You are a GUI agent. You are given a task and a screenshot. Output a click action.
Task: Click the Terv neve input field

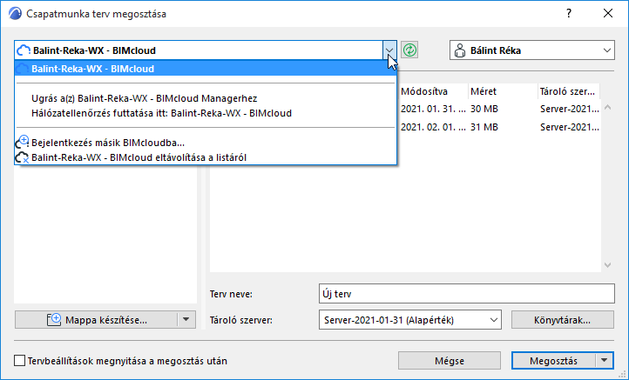[467, 294]
